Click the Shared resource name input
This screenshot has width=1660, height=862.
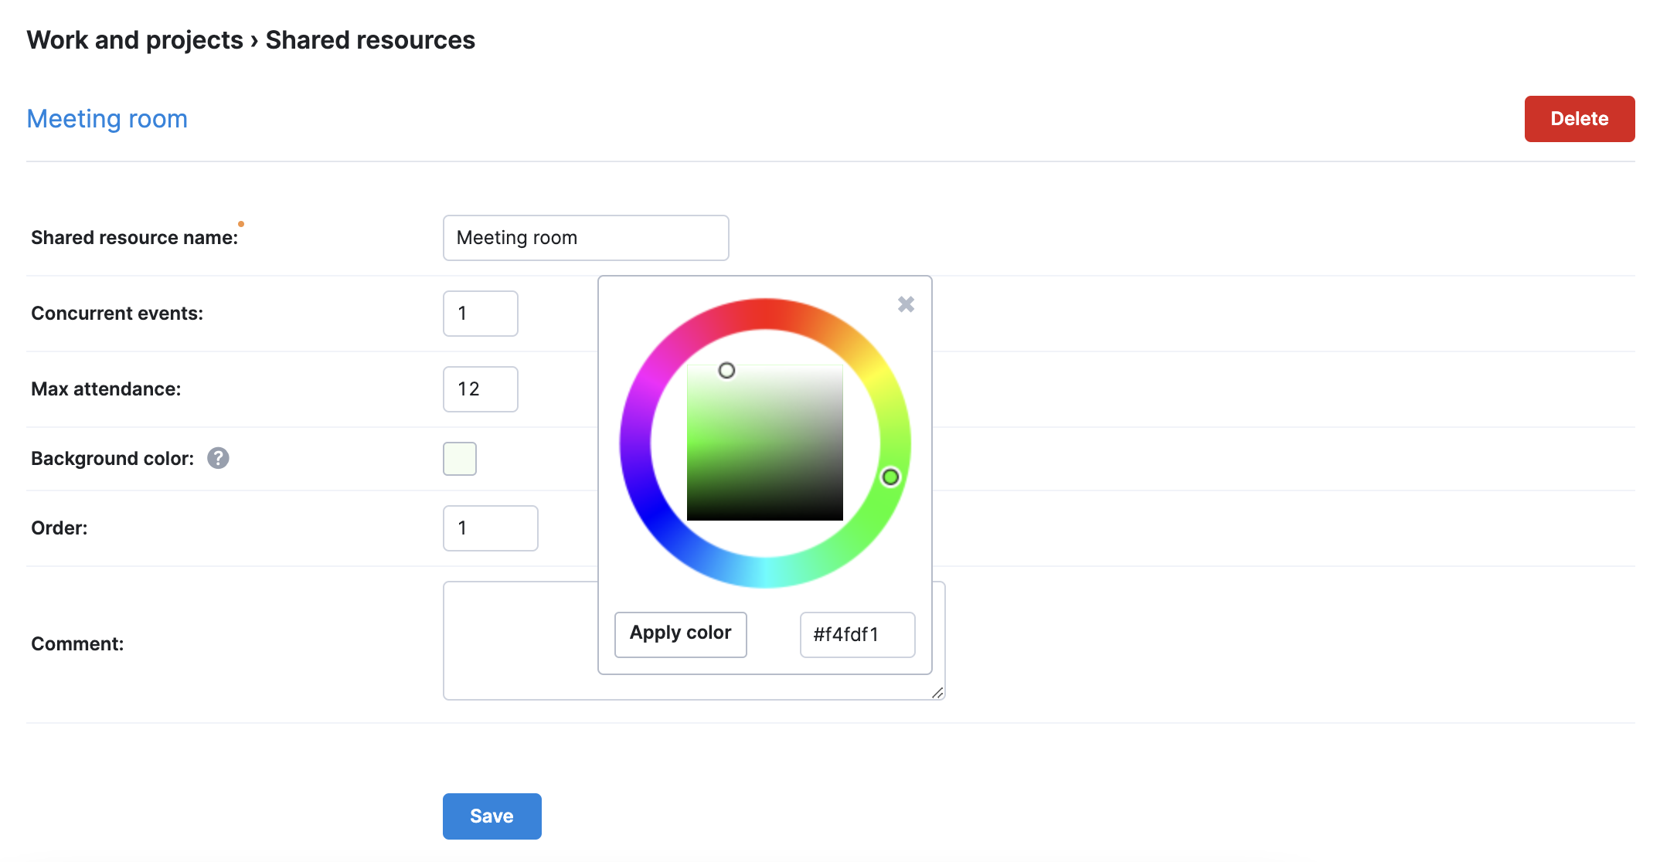[x=586, y=238]
